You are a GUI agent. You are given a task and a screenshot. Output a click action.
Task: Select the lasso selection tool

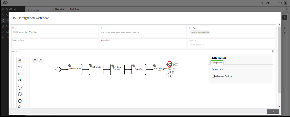pyautogui.click(x=20, y=67)
